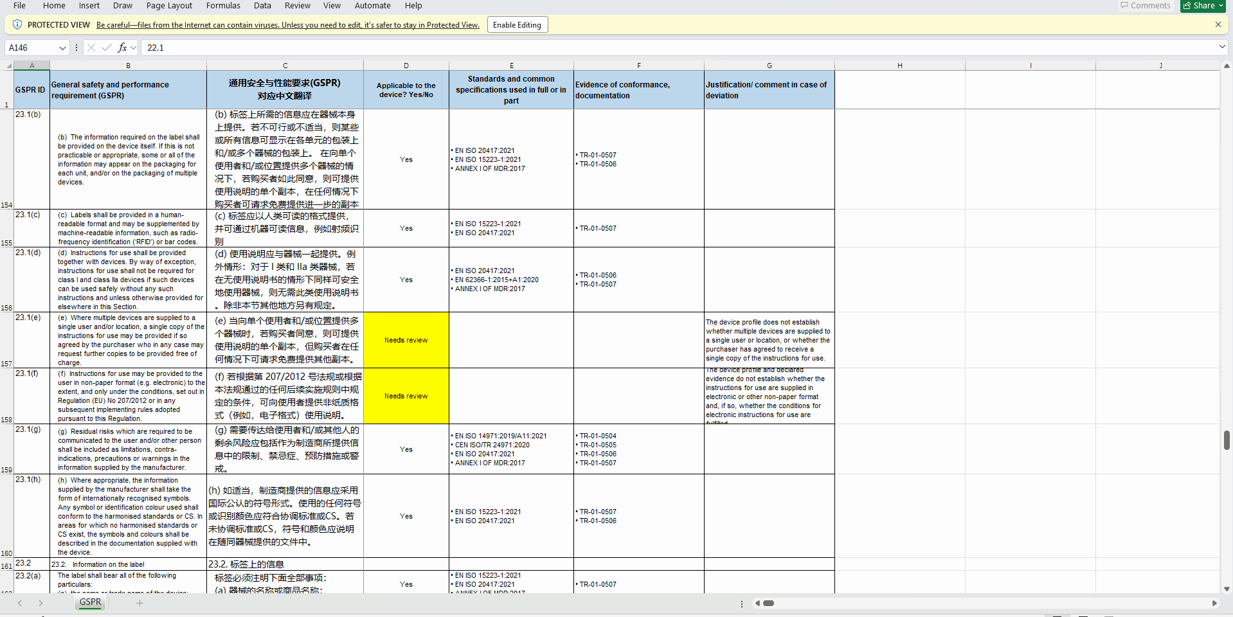Viewport: 1233px width, 617px height.
Task: Click the formula bar containing 22.1
Action: [678, 48]
